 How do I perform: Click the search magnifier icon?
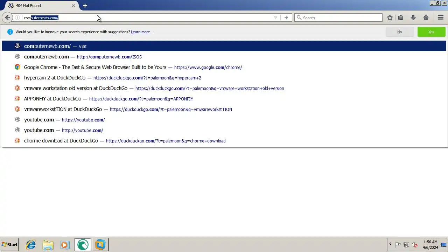click(299, 17)
